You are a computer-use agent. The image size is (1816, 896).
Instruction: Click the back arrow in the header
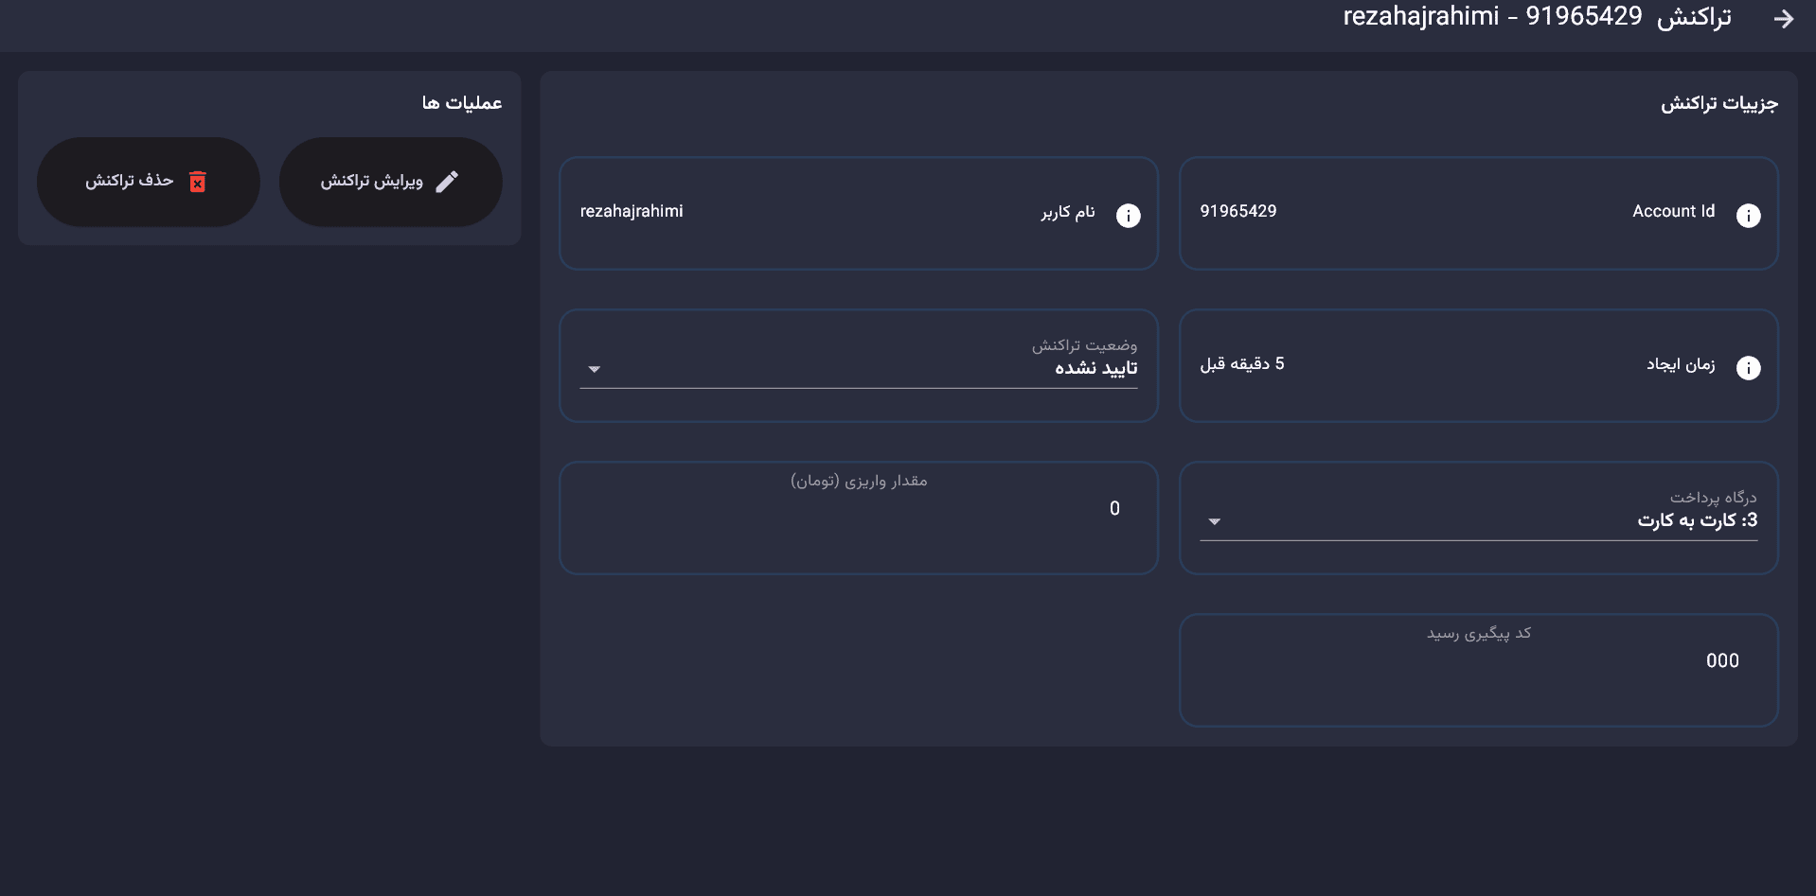pos(1783,19)
